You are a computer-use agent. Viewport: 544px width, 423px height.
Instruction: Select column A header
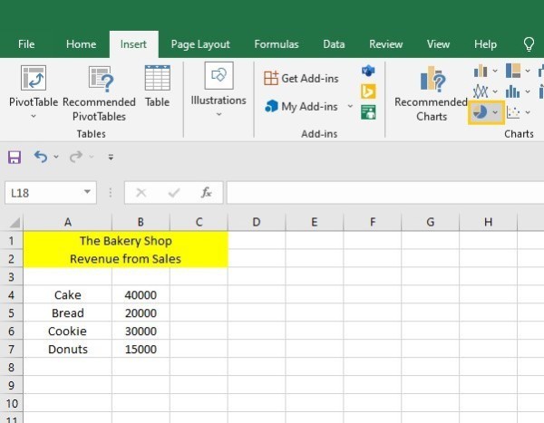pyautogui.click(x=68, y=222)
